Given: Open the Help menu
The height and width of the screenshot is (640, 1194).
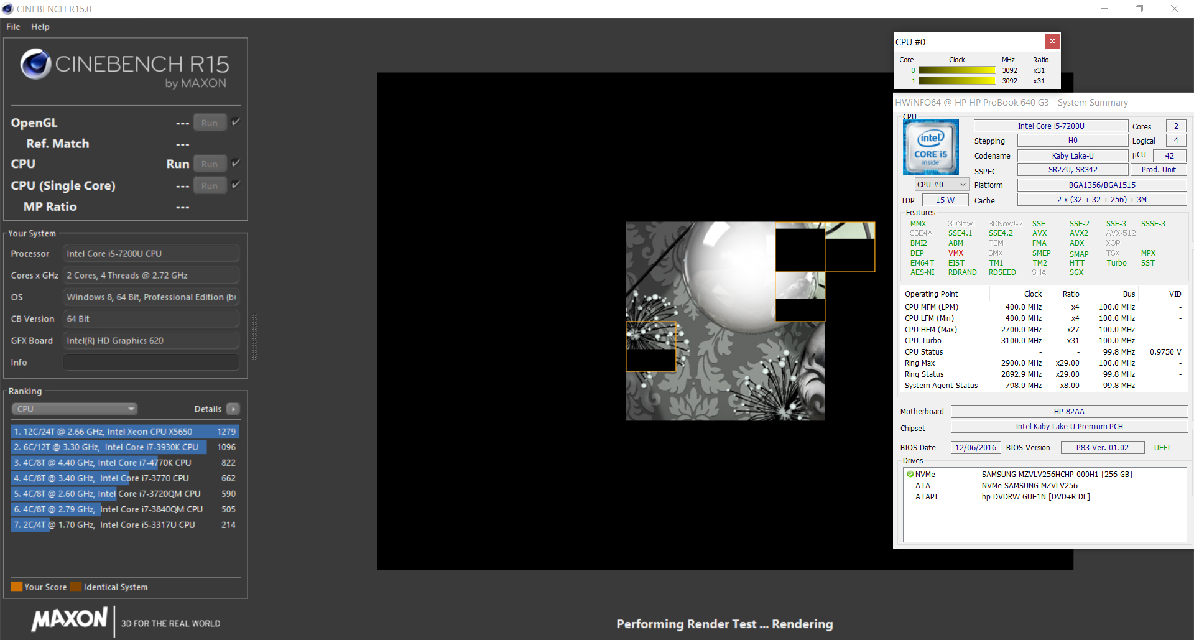Looking at the screenshot, I should tap(40, 27).
